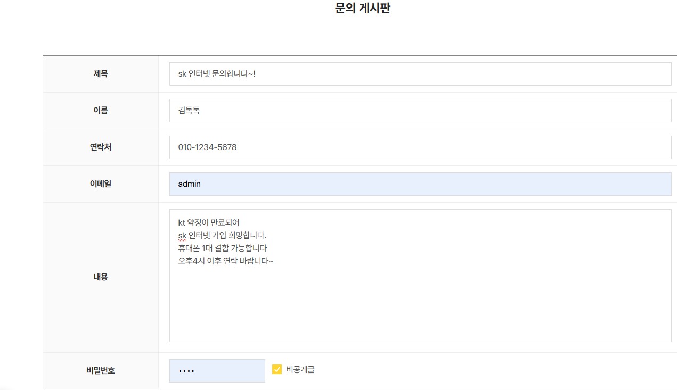Click the 내용 row label
Image resolution: width=677 pixels, height=390 pixels.
point(101,277)
